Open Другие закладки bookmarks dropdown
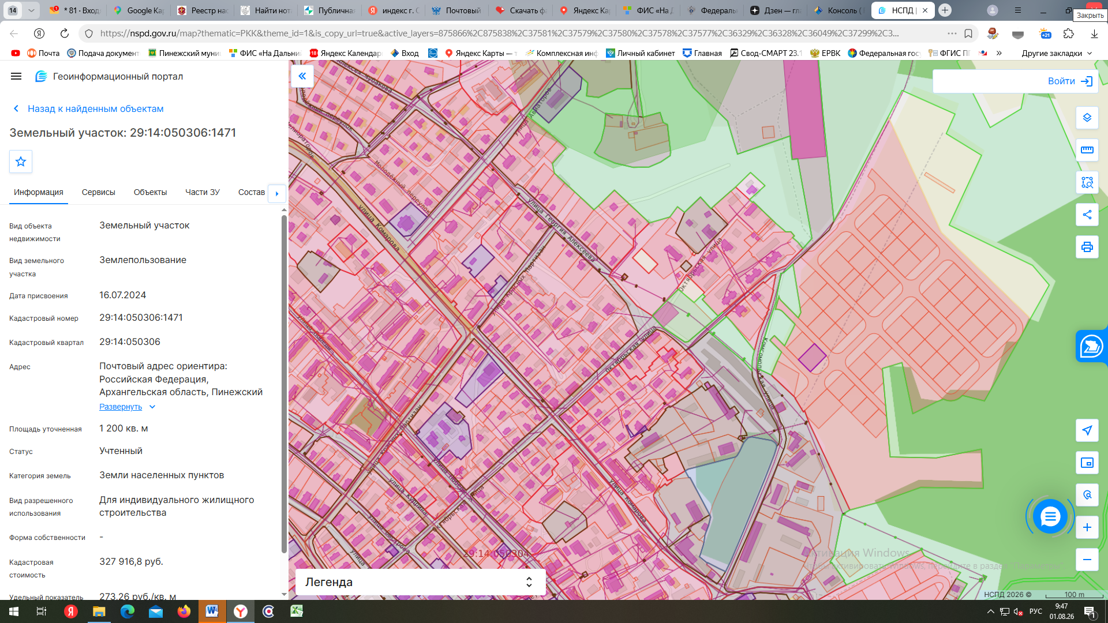 coord(1057,53)
